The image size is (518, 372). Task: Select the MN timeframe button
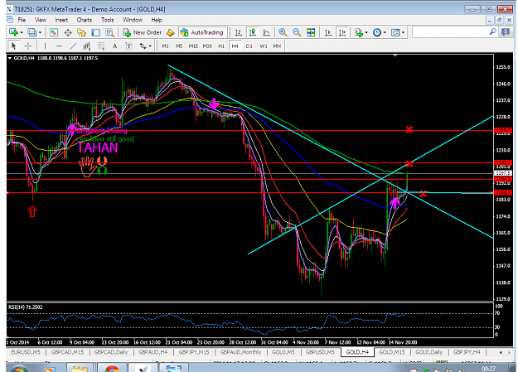tap(277, 46)
